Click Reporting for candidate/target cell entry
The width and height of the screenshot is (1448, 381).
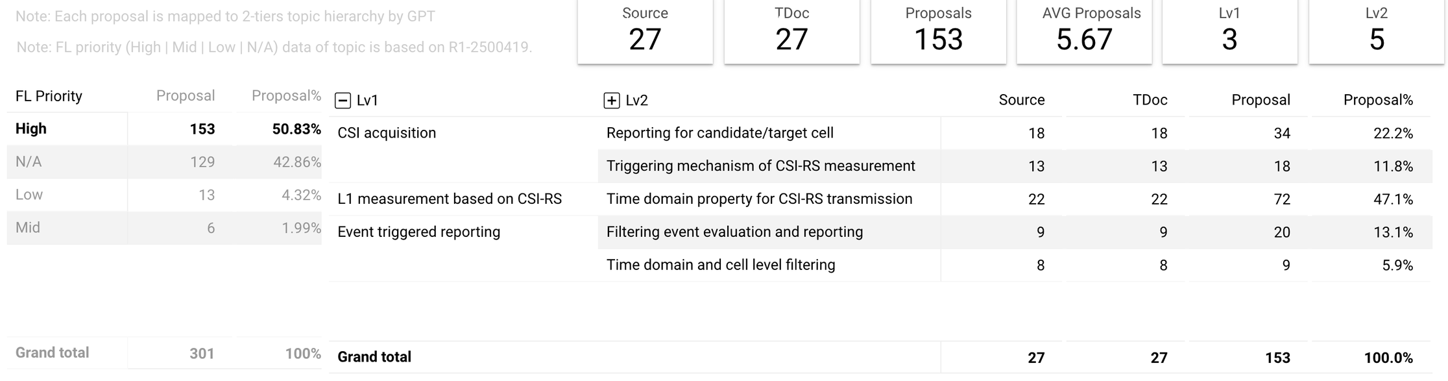click(x=720, y=133)
